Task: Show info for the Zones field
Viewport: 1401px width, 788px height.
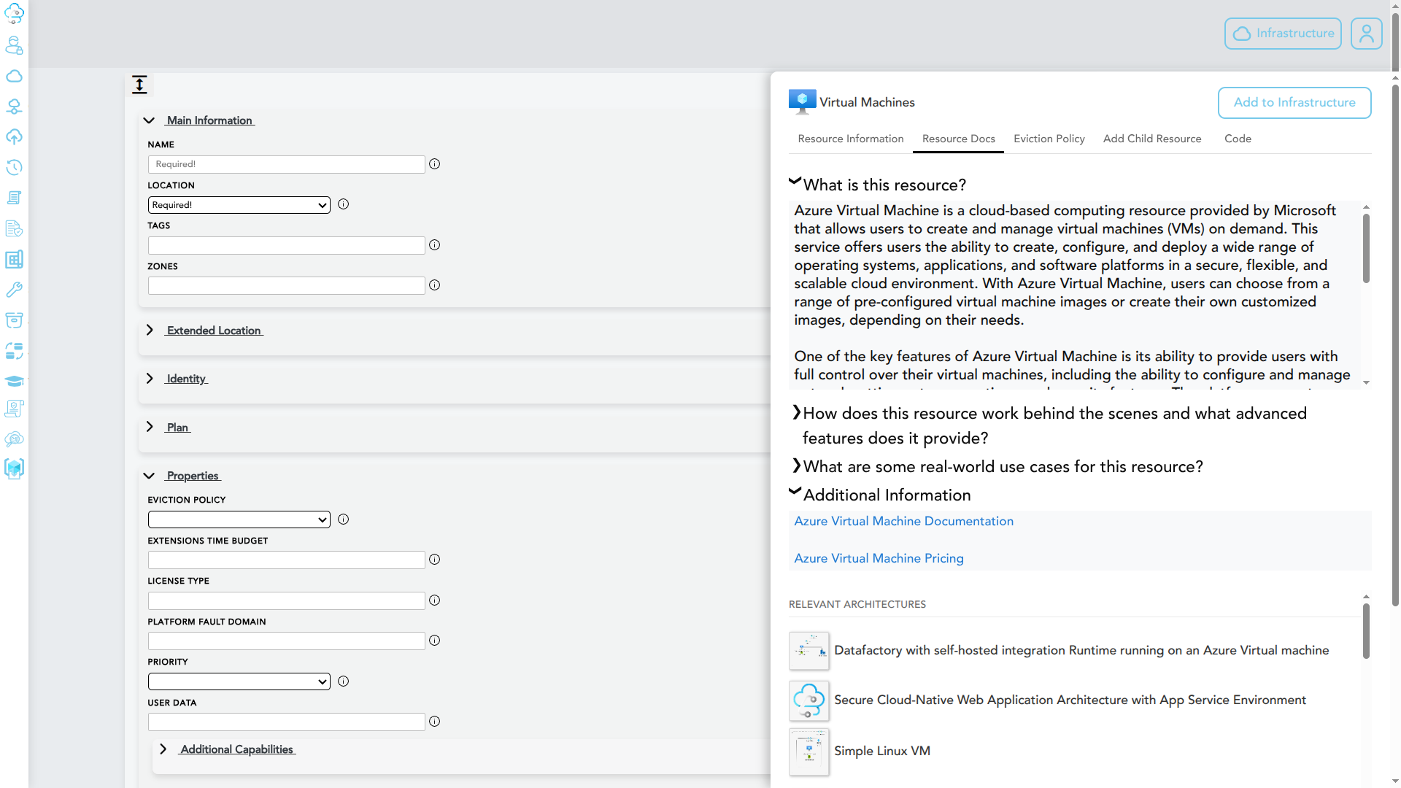Action: (x=435, y=285)
